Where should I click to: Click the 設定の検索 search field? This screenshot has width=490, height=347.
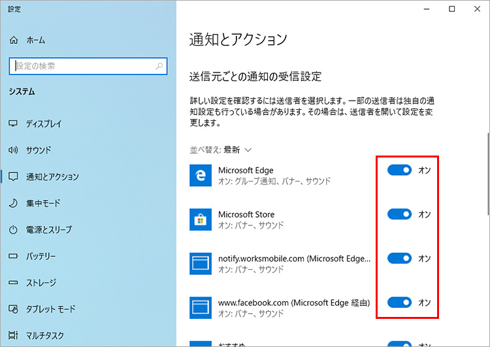pos(82,66)
